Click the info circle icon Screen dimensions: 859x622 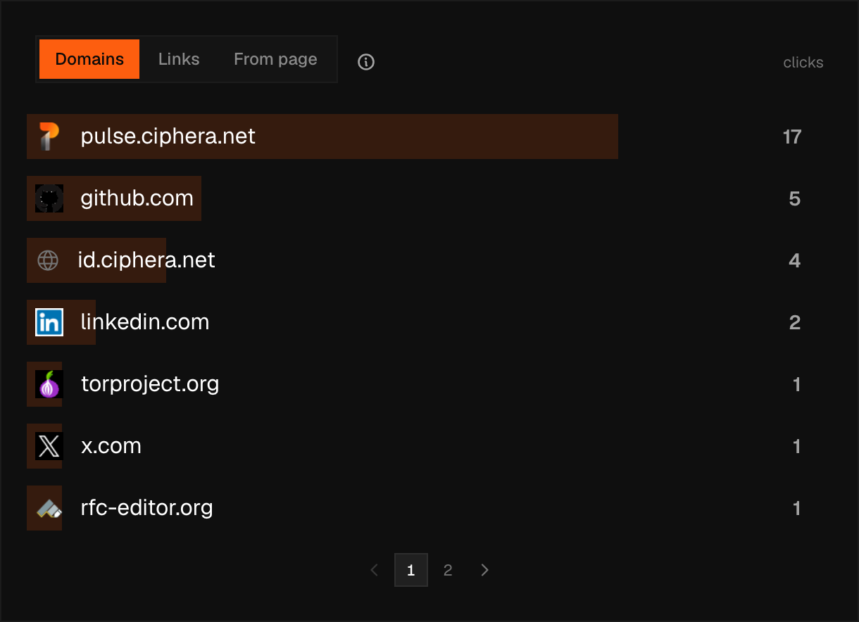pos(366,62)
